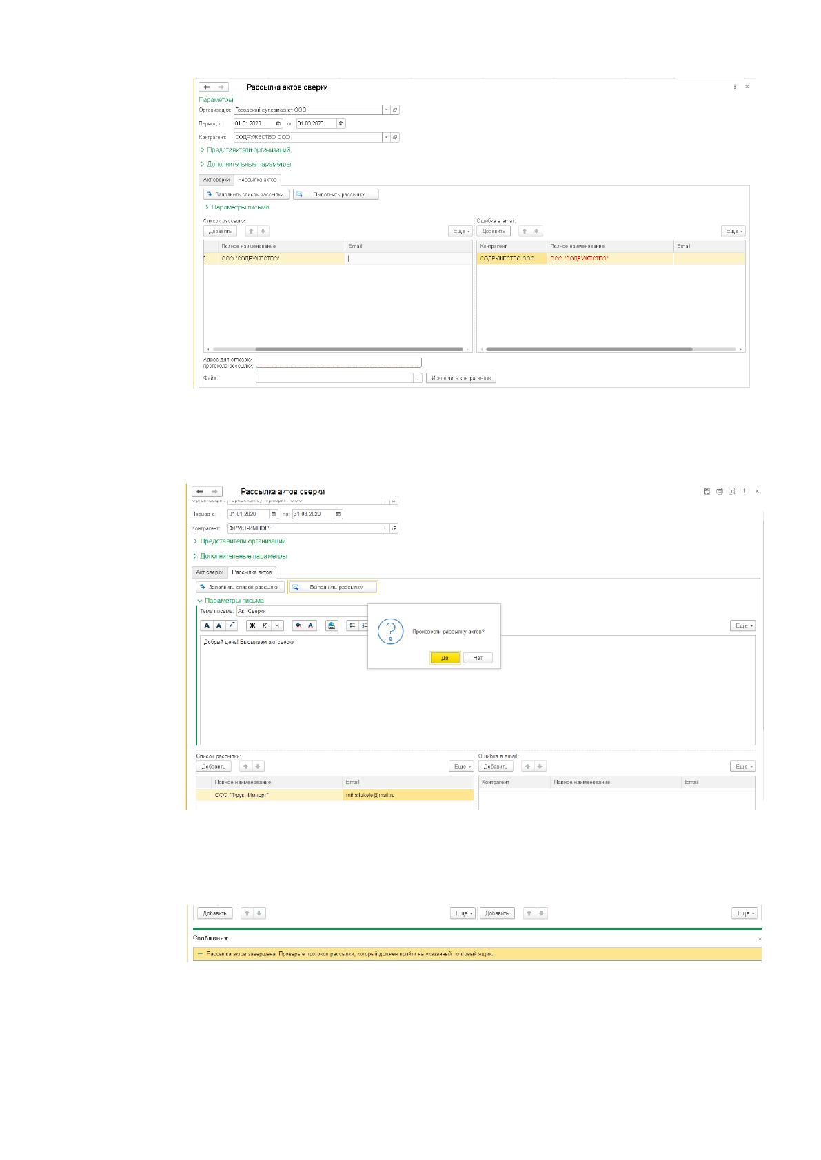821x1160 pixels.
Task: Click the Адрес для отправки протокола field
Action: [x=338, y=362]
